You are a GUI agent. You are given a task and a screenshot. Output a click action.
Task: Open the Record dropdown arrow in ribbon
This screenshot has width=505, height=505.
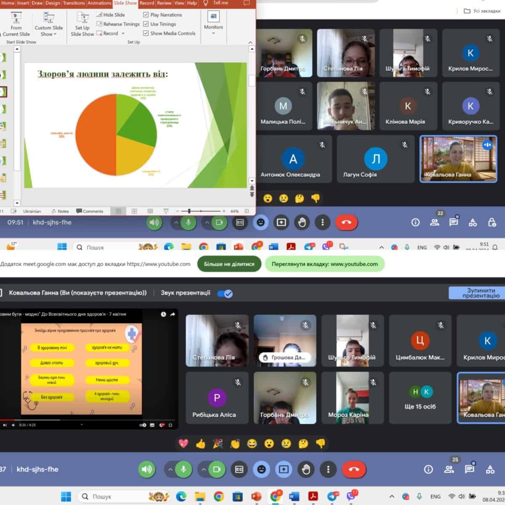[123, 33]
